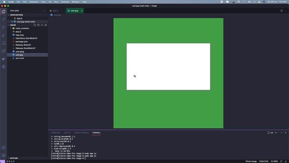Open the lightning bolt extension view
Screen dimensions: 289x163
click(x=4, y=67)
